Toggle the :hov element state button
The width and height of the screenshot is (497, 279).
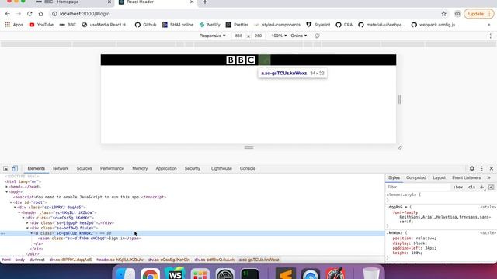point(458,187)
